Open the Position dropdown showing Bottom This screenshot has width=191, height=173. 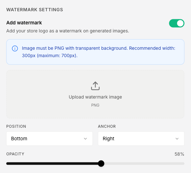tap(49, 138)
